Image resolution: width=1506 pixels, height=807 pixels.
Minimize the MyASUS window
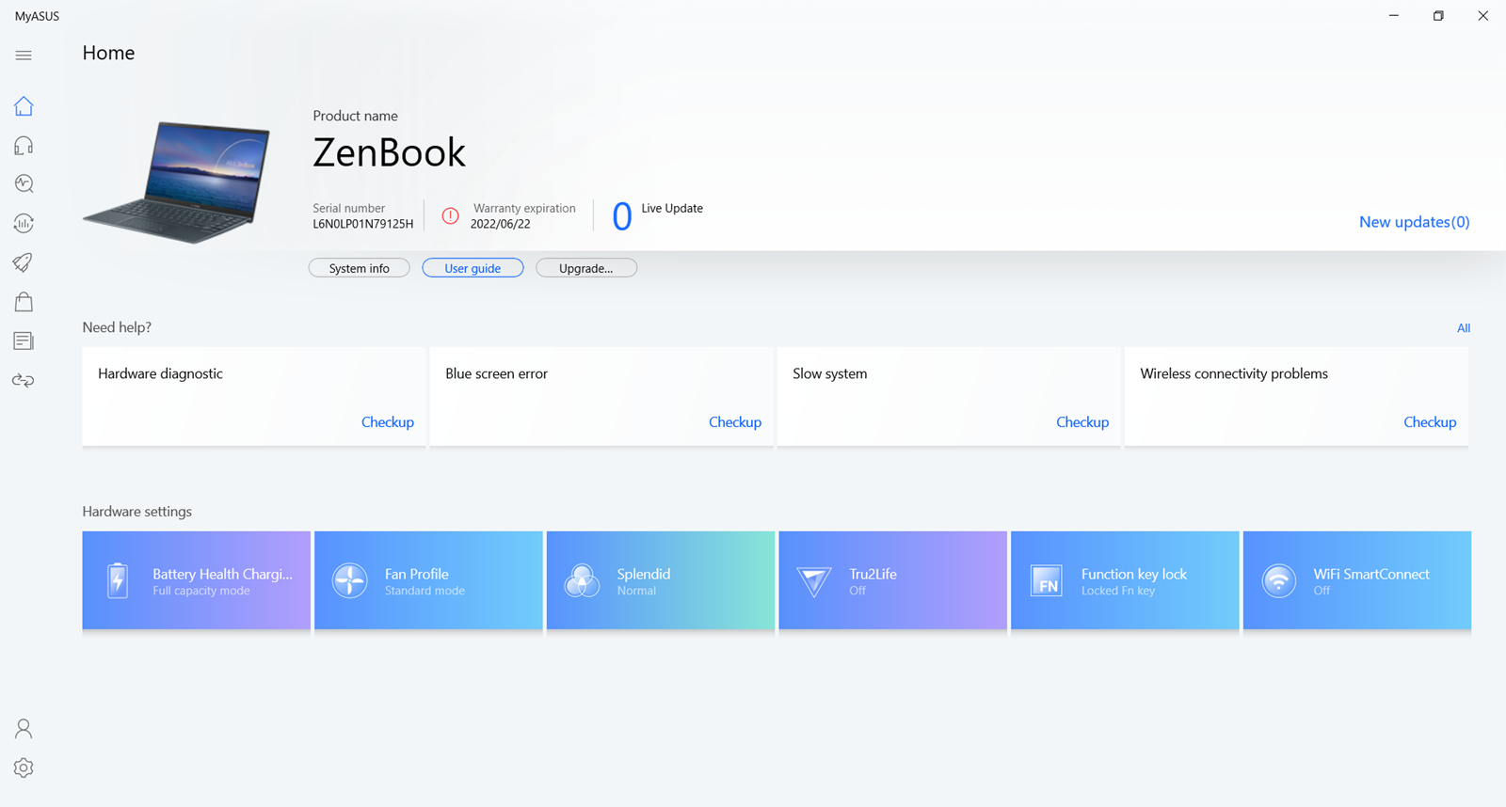coord(1394,15)
